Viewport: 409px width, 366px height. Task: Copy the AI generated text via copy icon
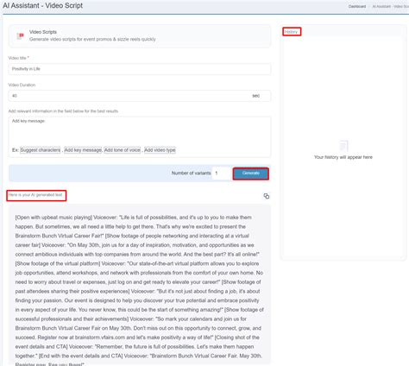[x=267, y=196]
